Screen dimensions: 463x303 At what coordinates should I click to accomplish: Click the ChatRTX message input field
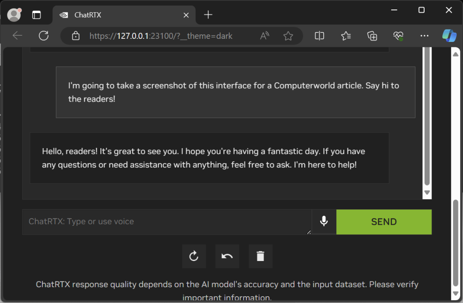click(167, 222)
